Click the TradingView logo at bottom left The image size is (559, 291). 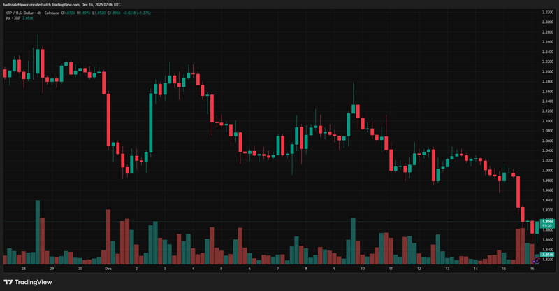coord(28,282)
